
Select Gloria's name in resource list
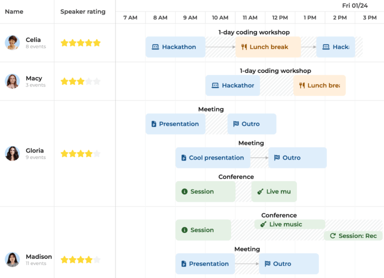(x=34, y=150)
